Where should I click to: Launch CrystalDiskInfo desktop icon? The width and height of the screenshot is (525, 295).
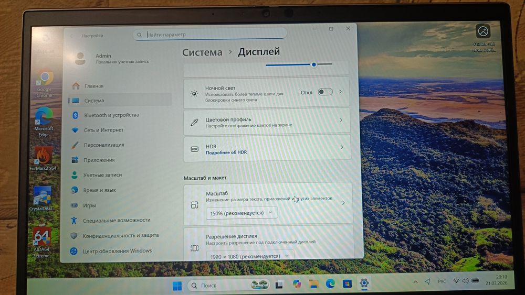tap(43, 199)
